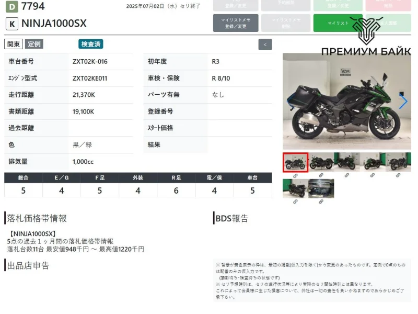Click the link icon under the second thumbnail
This screenshot has height=314, width=418.
(x=321, y=175)
